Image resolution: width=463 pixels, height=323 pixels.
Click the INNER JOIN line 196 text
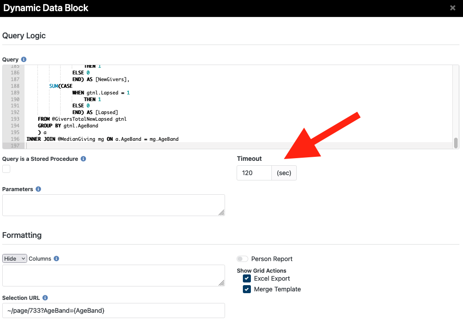click(102, 139)
